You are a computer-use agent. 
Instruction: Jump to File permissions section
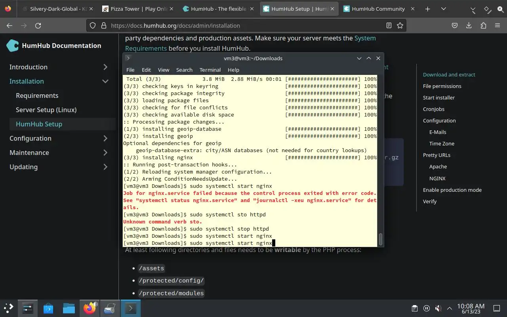tap(442, 86)
